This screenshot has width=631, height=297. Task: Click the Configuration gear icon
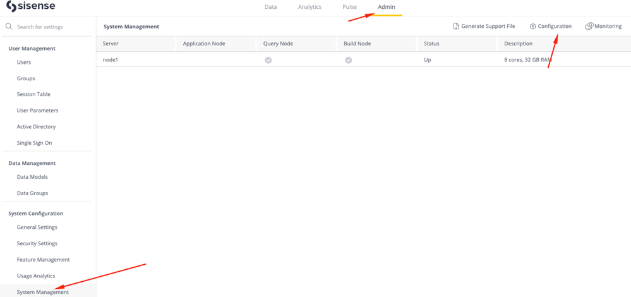point(532,27)
